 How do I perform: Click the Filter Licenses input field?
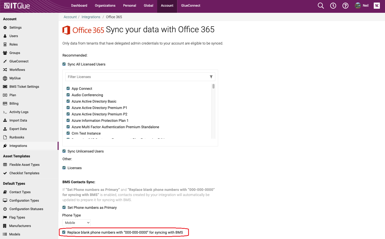(140, 77)
